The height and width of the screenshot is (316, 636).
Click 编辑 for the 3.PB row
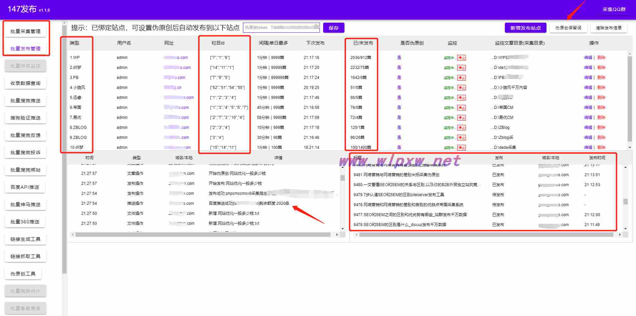pyautogui.click(x=588, y=78)
